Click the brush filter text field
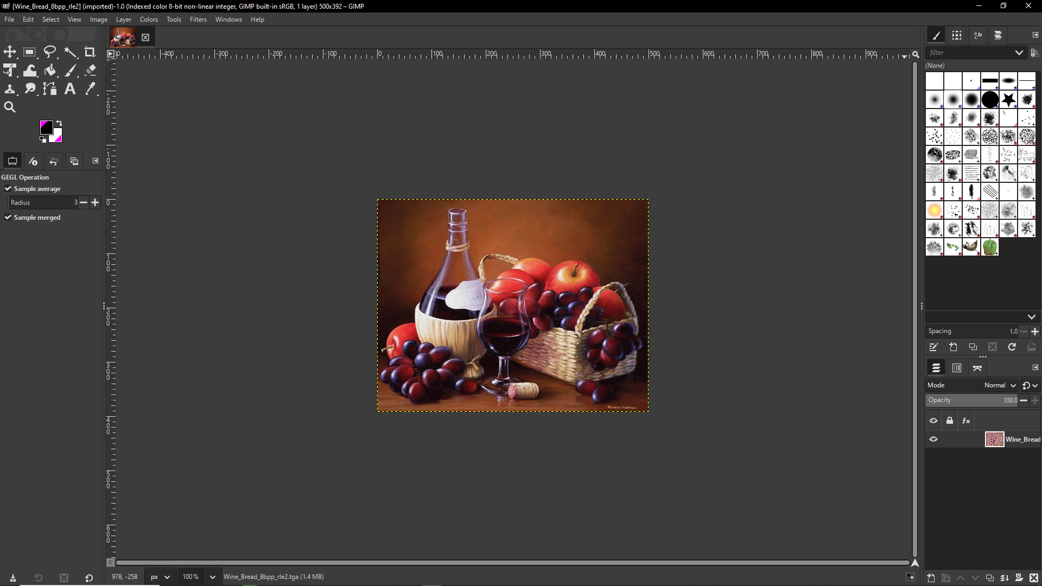 (x=969, y=53)
